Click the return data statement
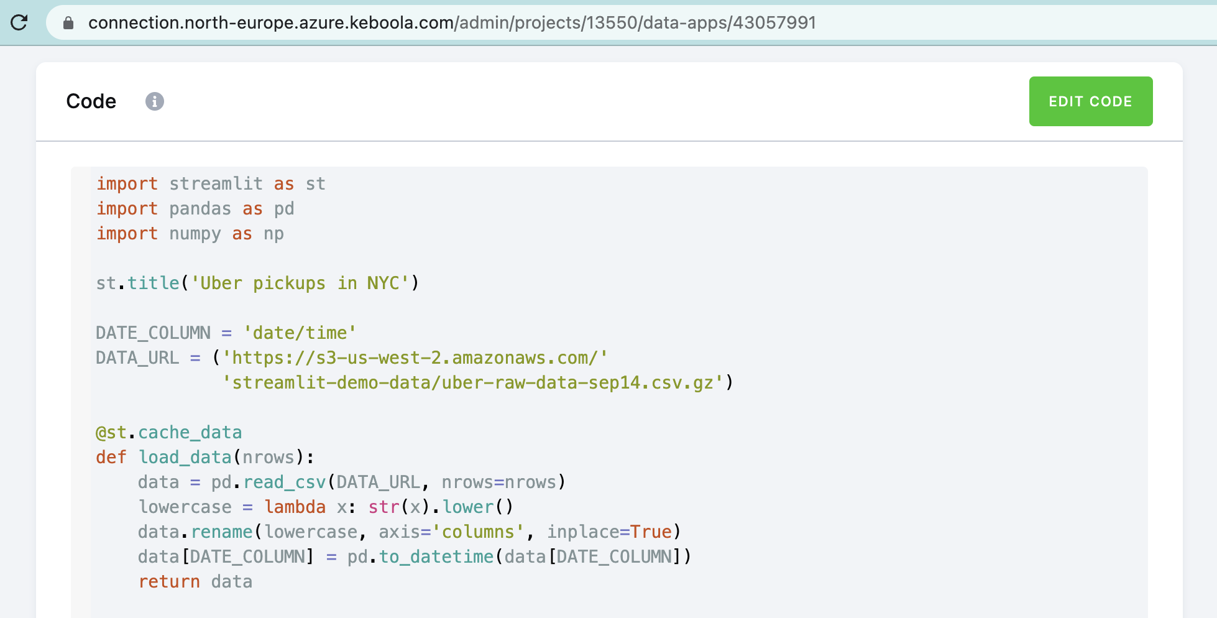 tap(195, 581)
